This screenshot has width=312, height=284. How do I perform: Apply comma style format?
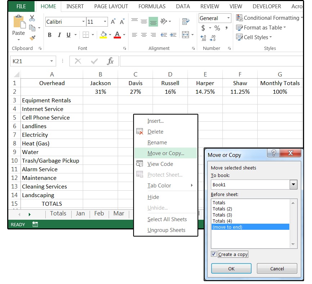(226, 28)
